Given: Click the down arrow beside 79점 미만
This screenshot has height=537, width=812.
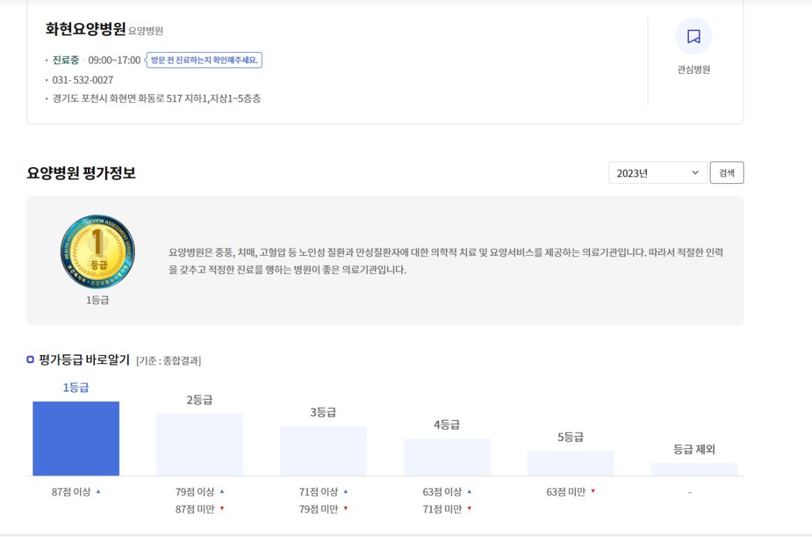Looking at the screenshot, I should point(345,509).
